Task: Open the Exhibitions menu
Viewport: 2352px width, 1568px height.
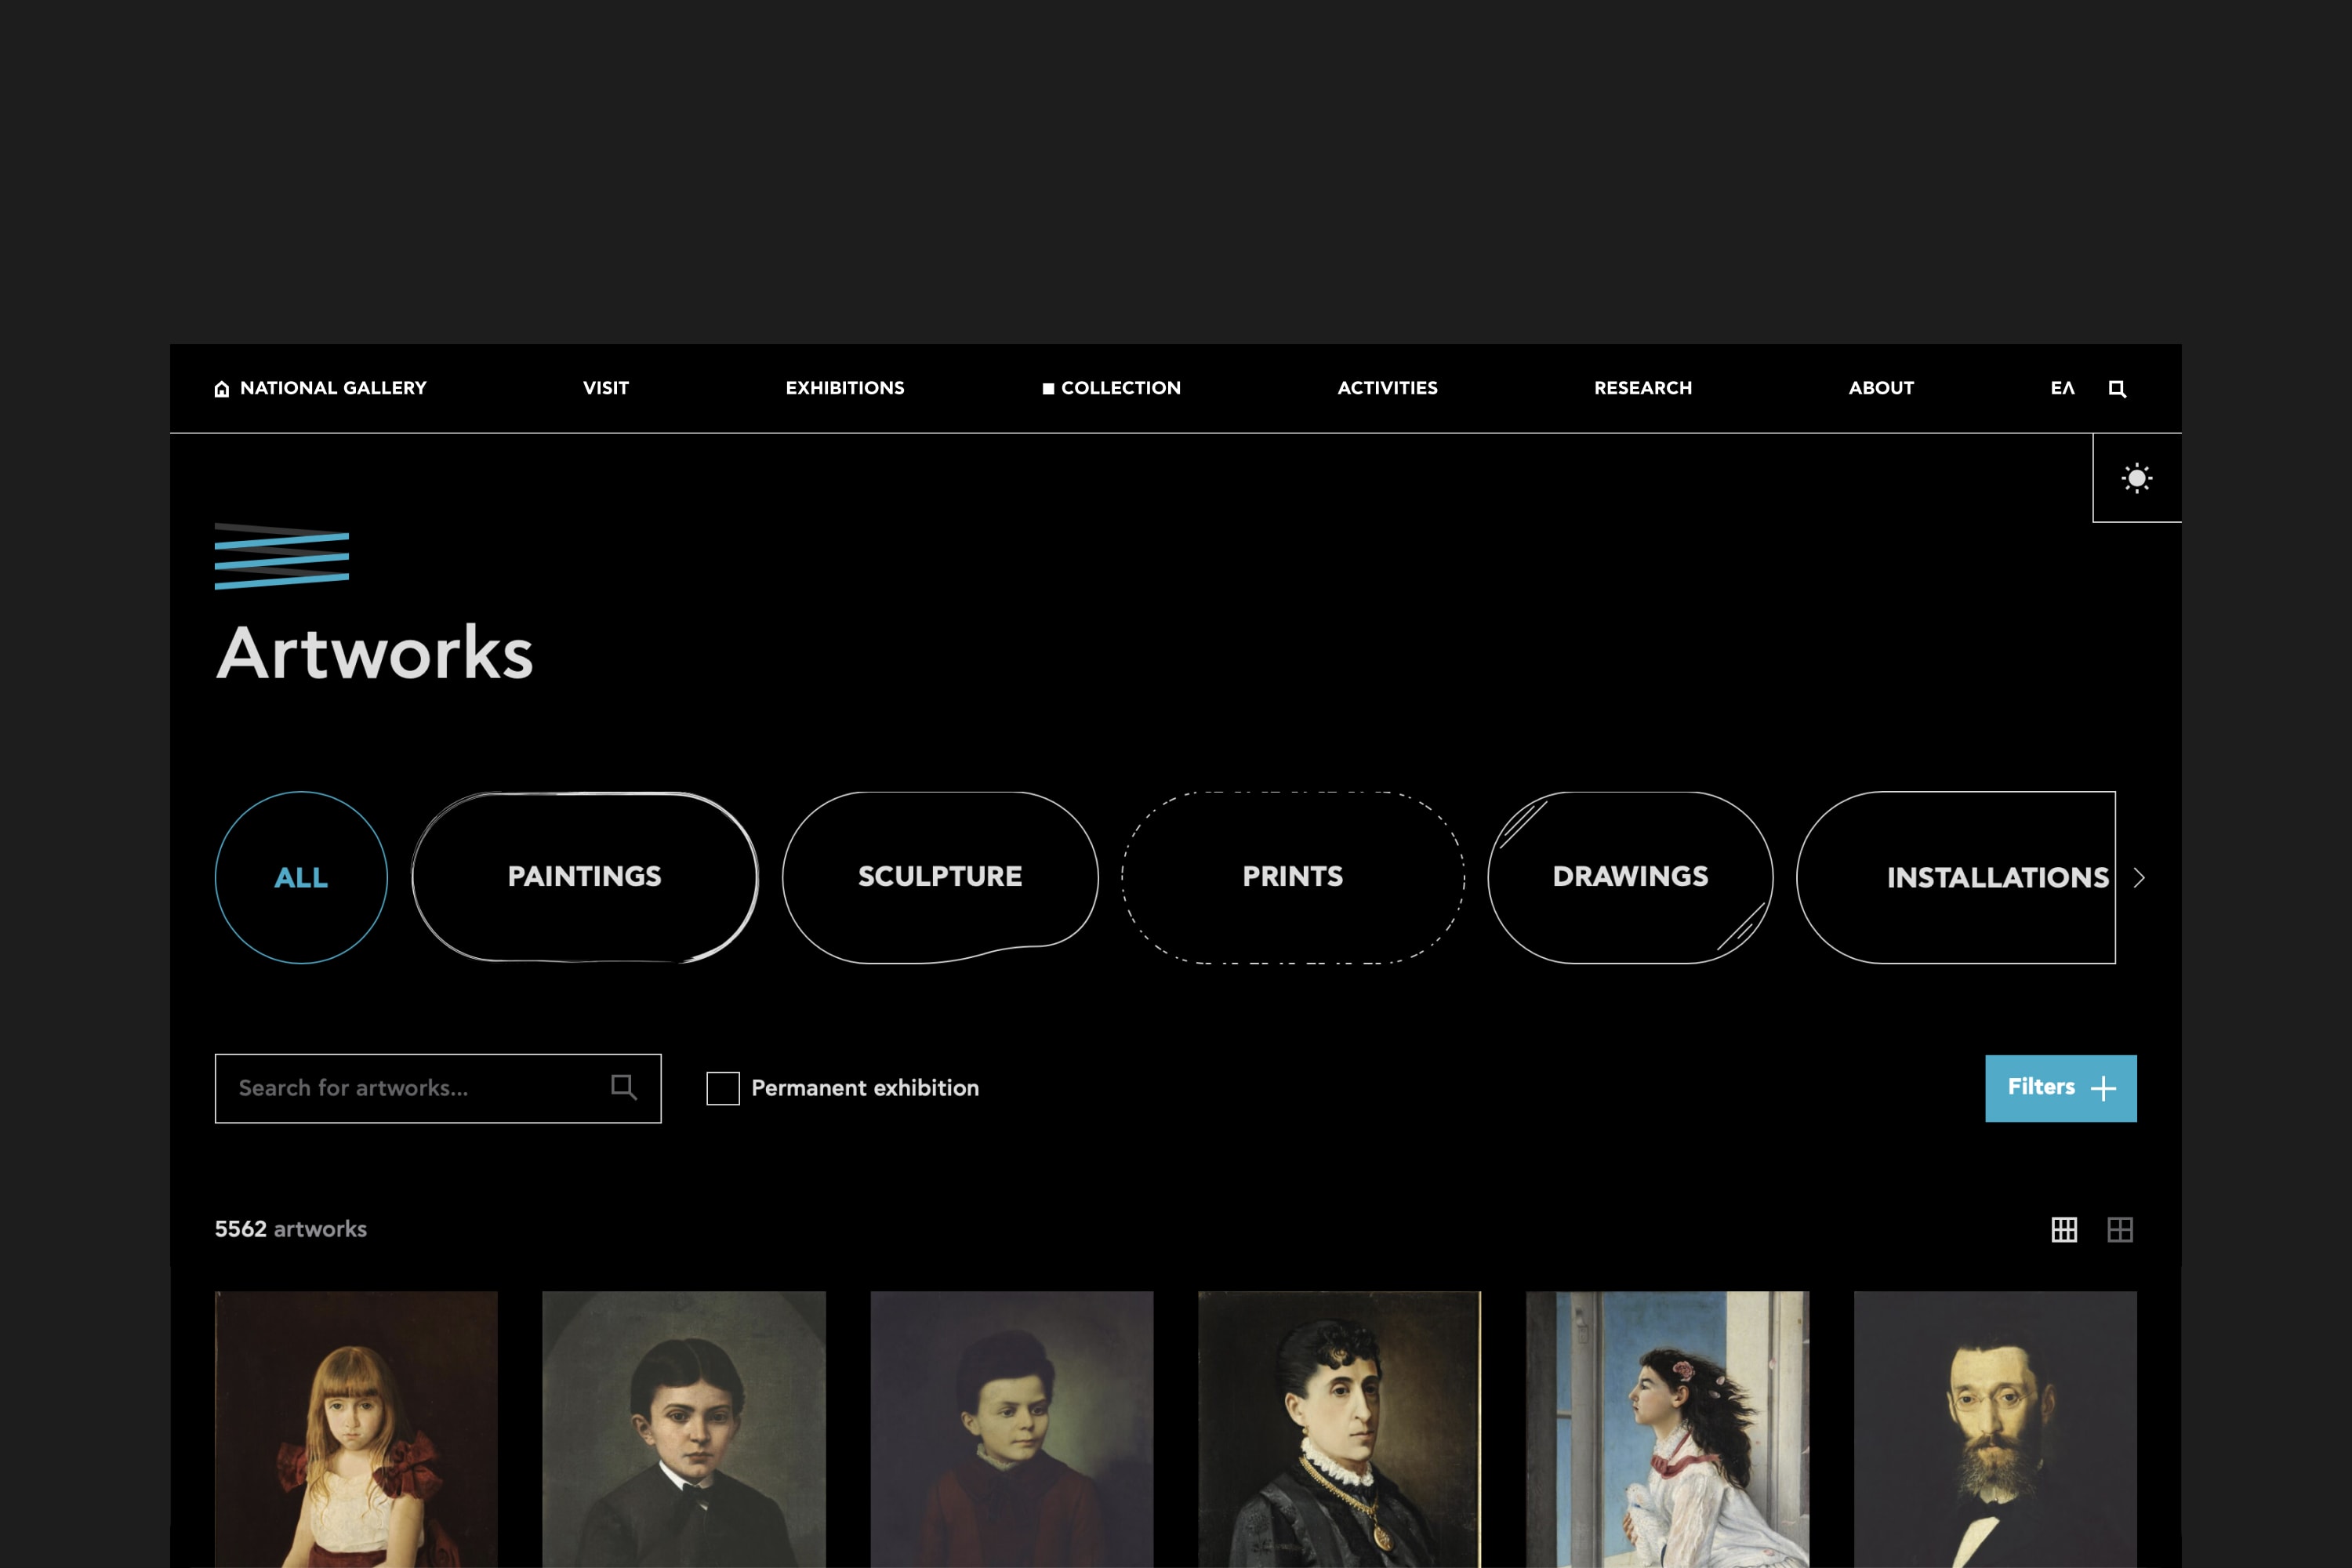Action: click(x=845, y=388)
